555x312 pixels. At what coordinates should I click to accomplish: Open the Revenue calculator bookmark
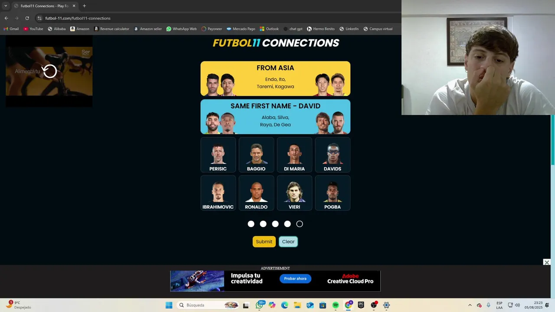point(111,29)
